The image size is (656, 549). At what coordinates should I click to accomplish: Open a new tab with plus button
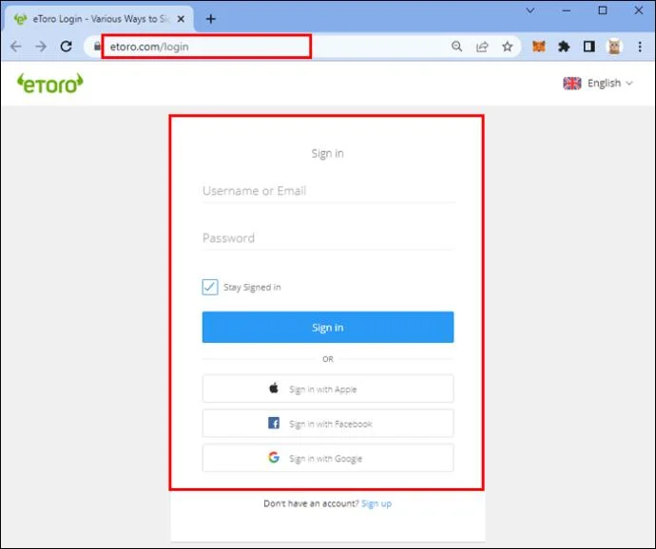pyautogui.click(x=211, y=19)
